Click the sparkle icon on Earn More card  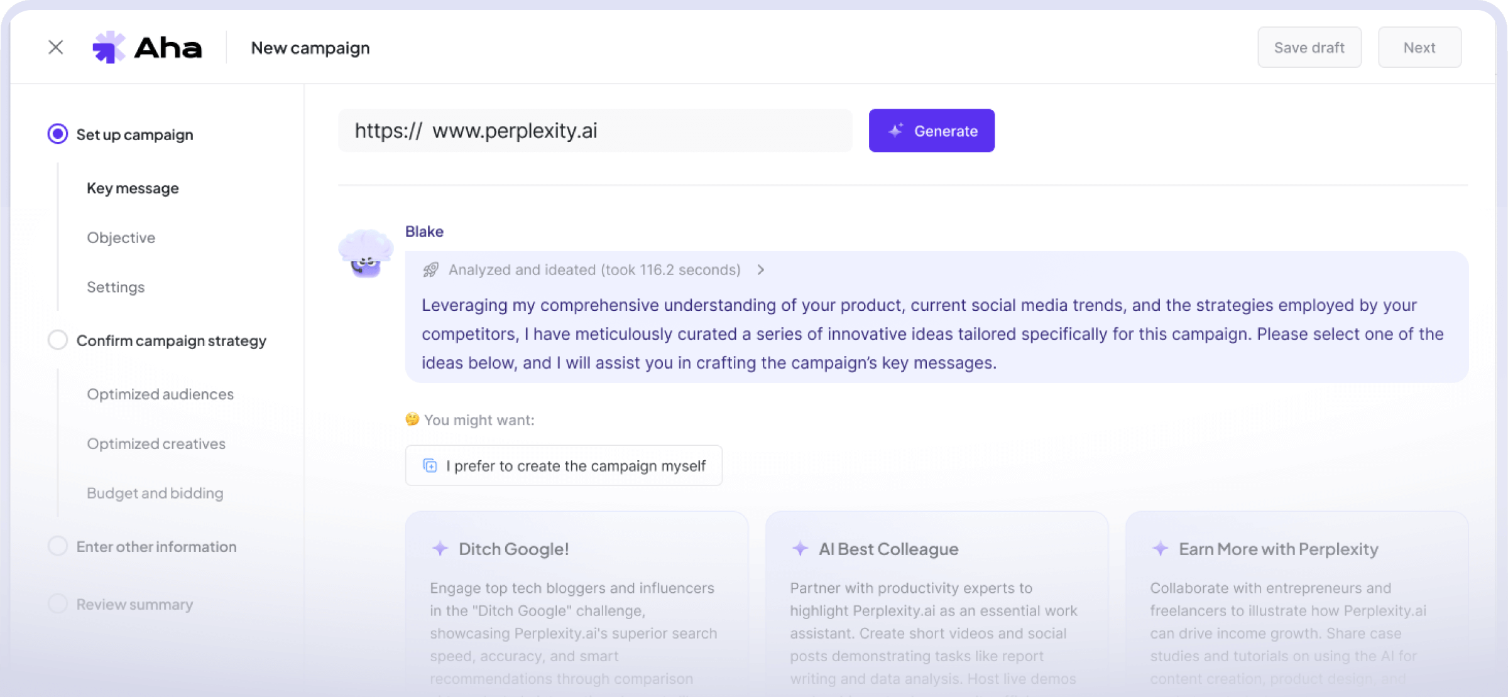pos(1161,548)
